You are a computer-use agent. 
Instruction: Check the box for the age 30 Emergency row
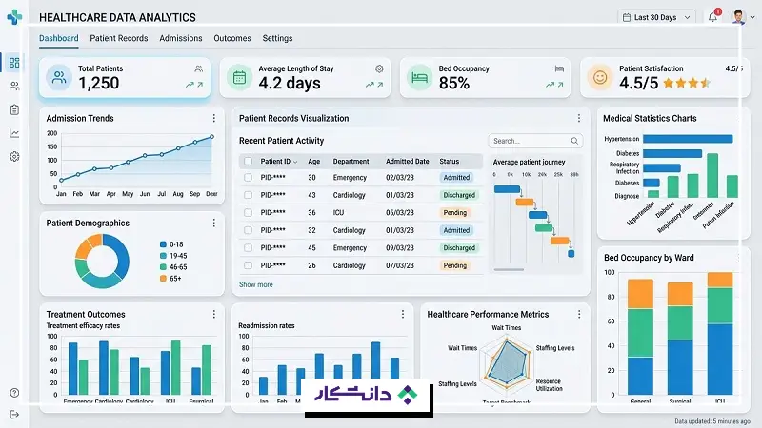pos(248,178)
